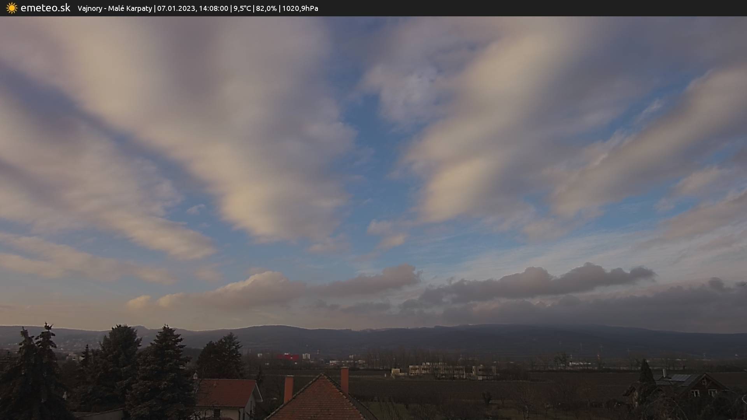Viewport: 747px width, 420px height.
Task: Click the solar panels on the right house roof
Action: tap(680, 378)
